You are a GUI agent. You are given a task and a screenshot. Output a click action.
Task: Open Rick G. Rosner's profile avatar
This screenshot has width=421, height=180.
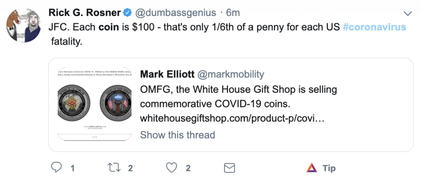click(x=23, y=25)
